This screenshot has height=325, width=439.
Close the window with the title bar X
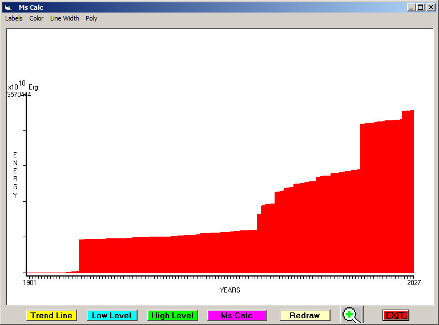(430, 7)
